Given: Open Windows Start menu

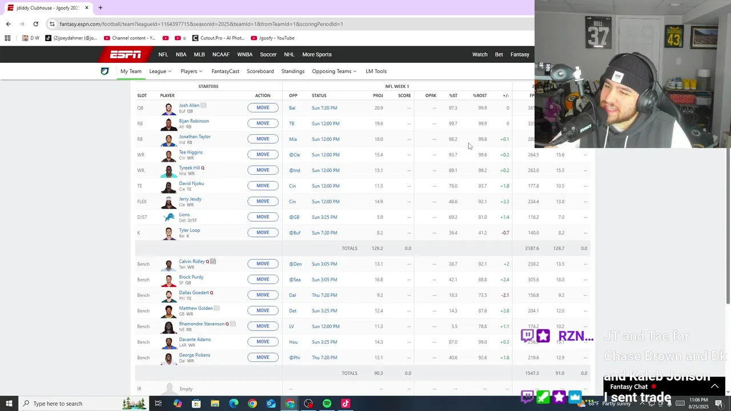Looking at the screenshot, I should pos(9,404).
